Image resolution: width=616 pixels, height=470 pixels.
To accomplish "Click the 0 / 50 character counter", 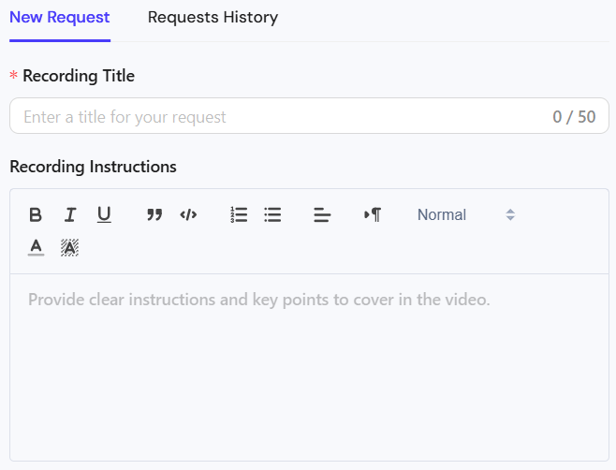I will pos(574,117).
